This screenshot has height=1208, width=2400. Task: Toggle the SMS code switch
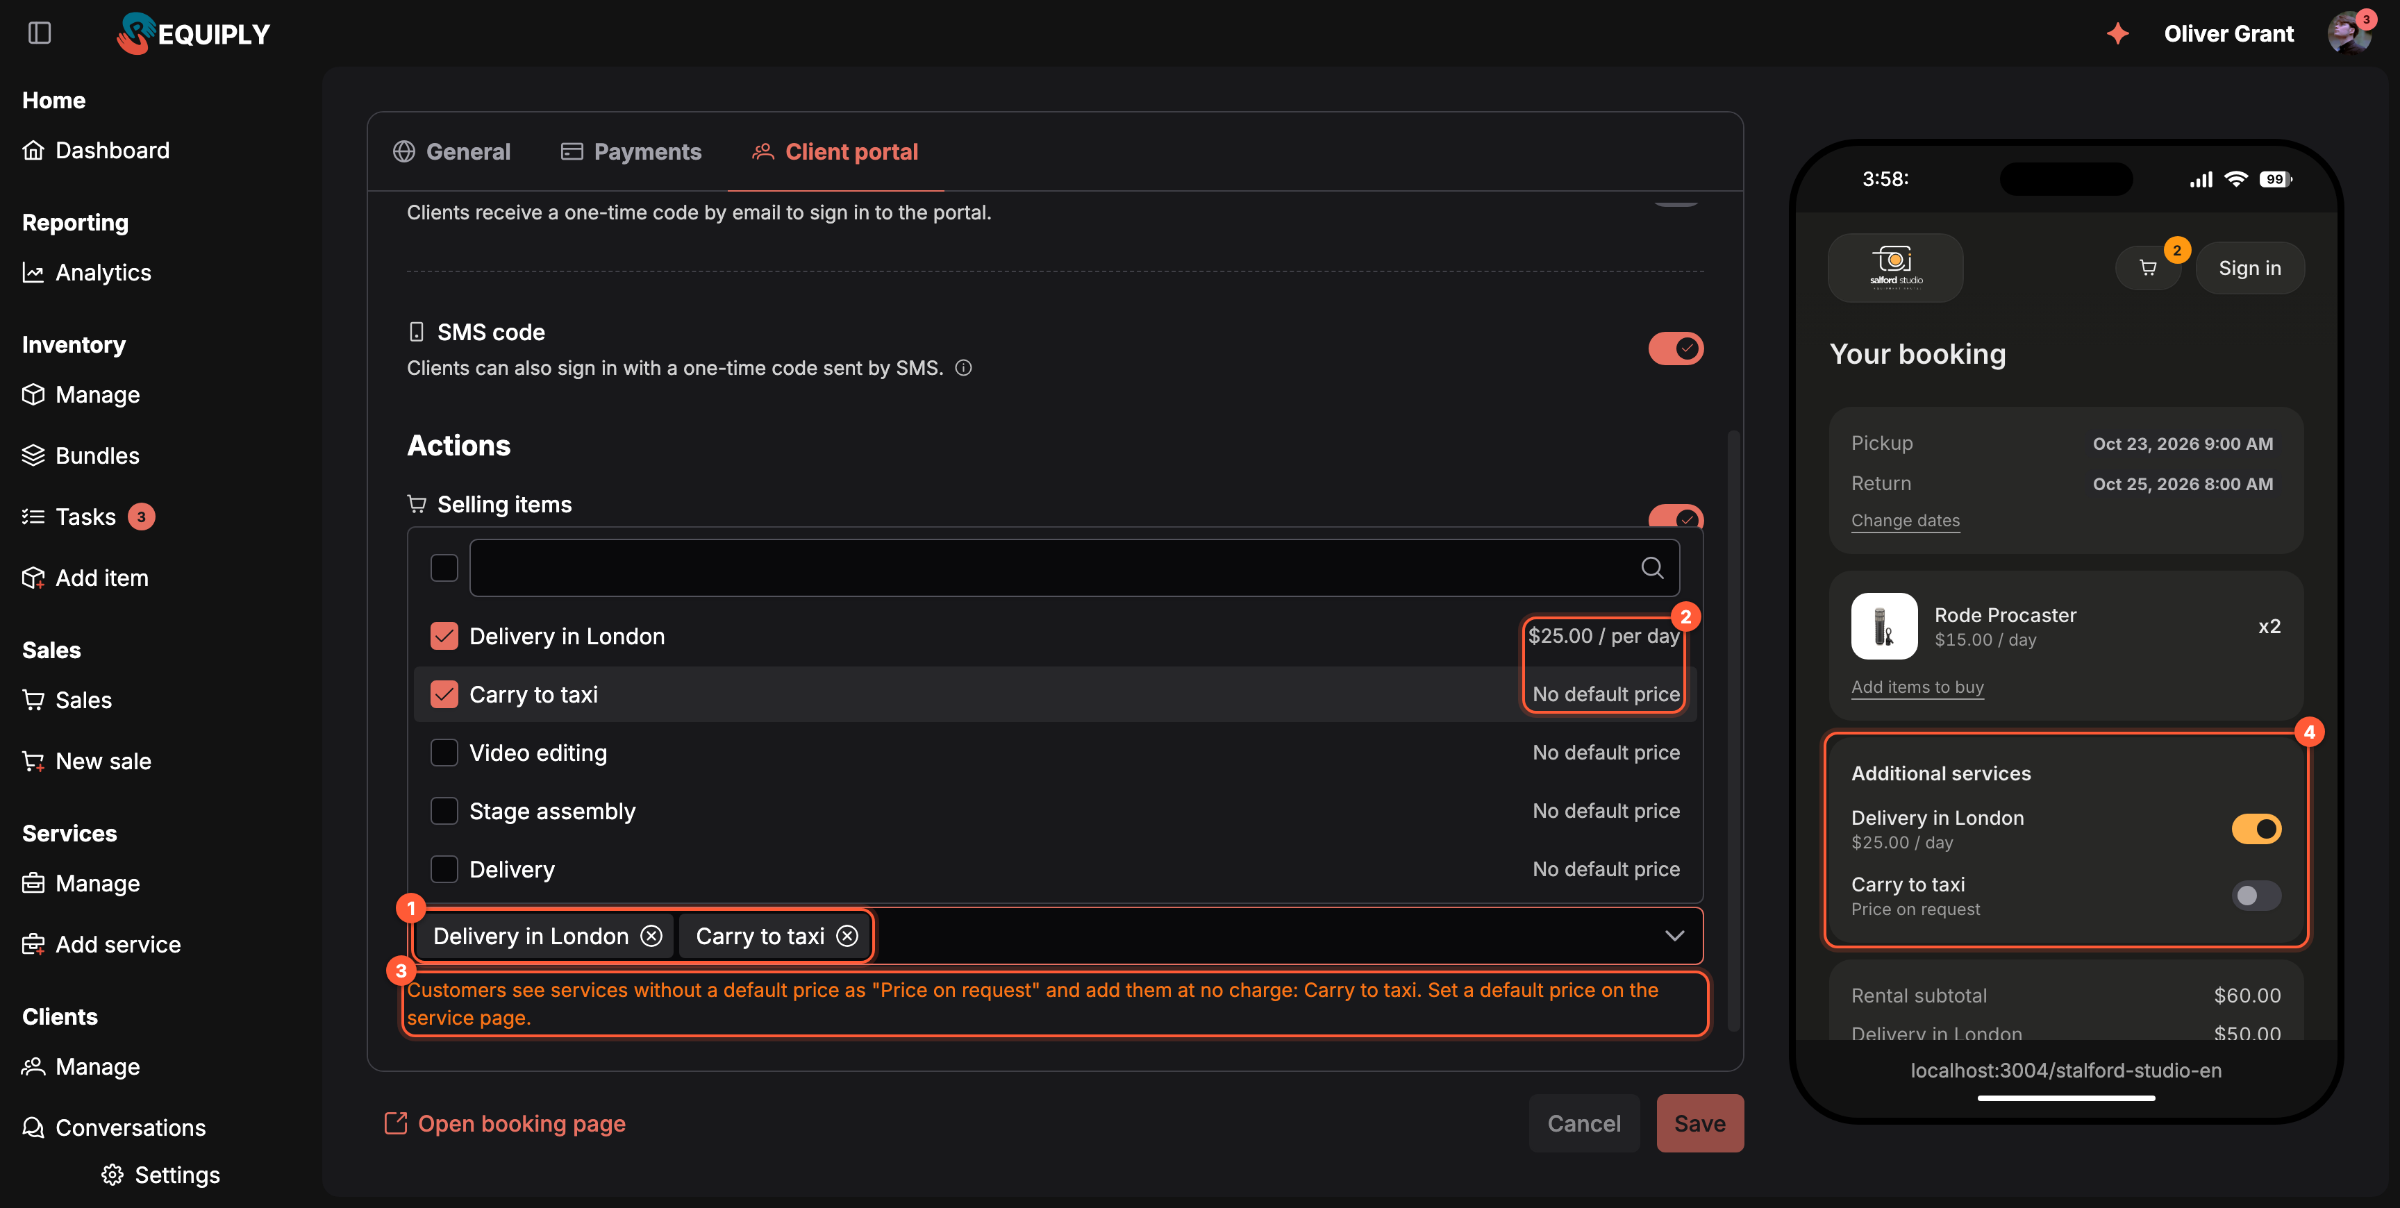(x=1675, y=349)
